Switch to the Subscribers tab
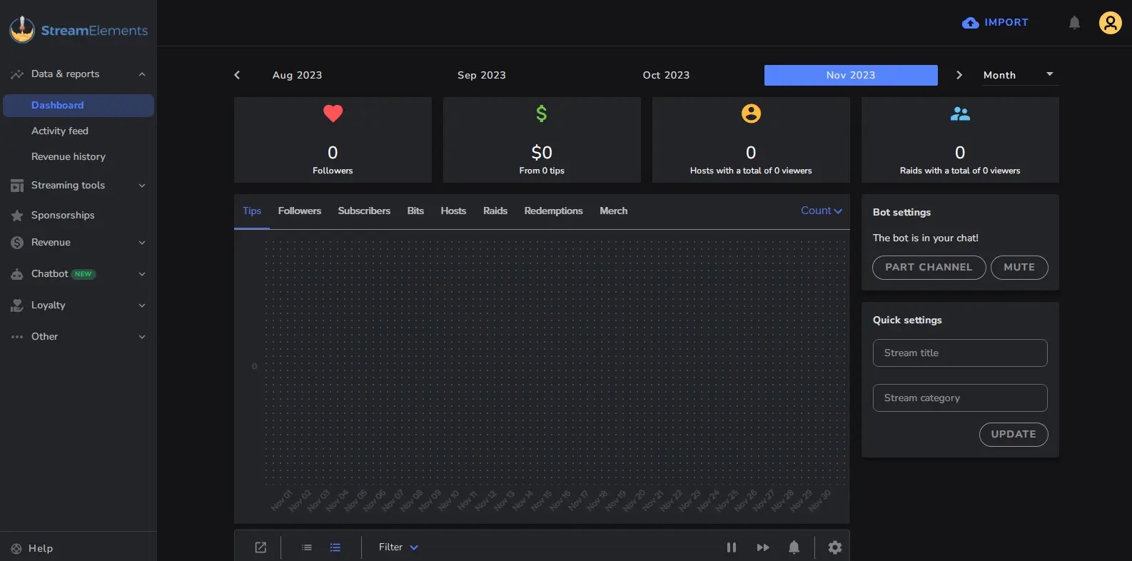 click(364, 211)
